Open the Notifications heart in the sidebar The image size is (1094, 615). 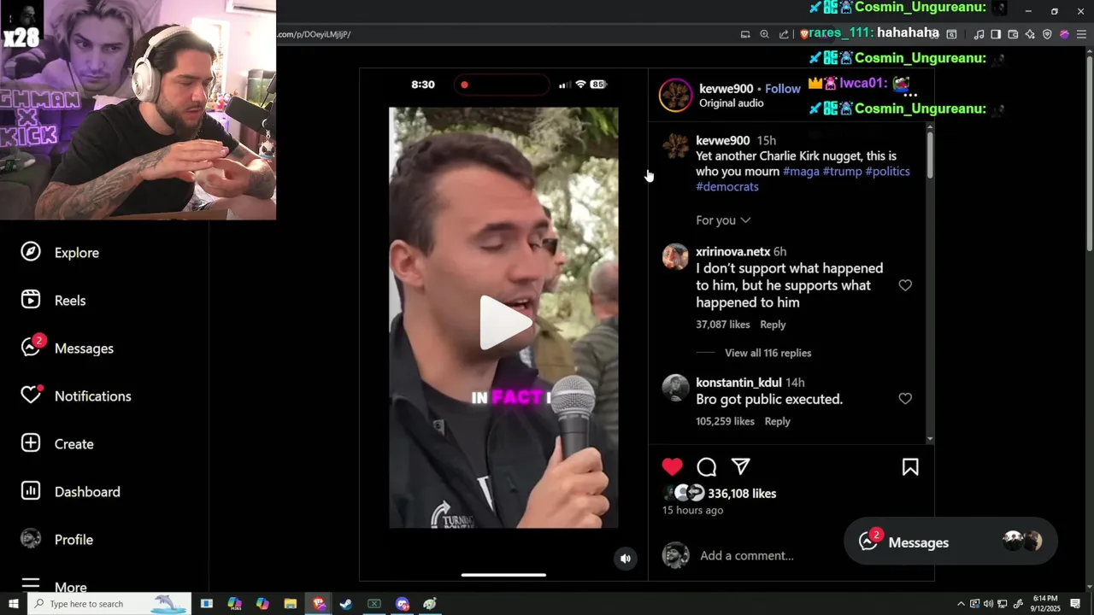pyautogui.click(x=76, y=396)
